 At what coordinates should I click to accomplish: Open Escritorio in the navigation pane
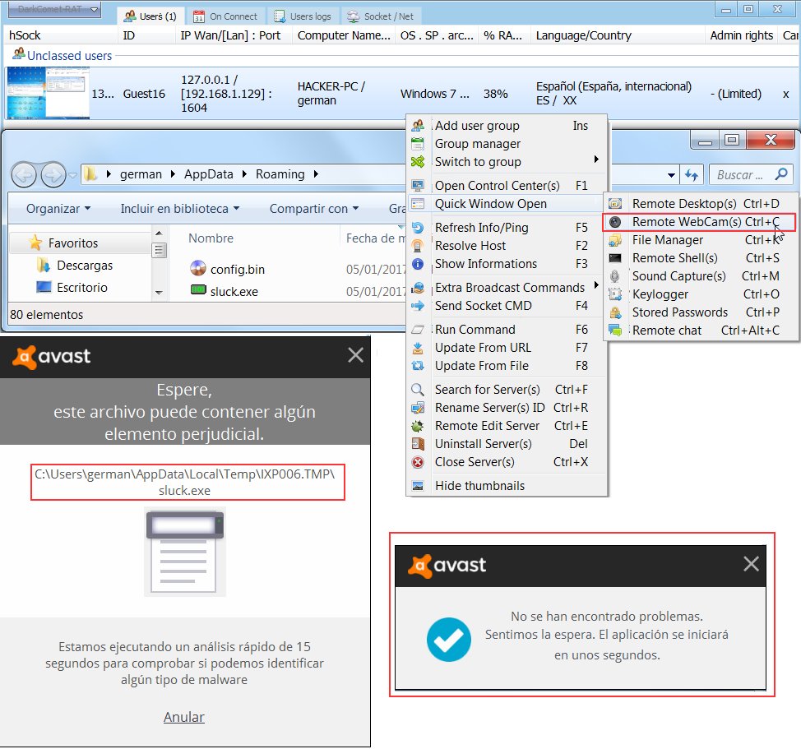[x=72, y=288]
